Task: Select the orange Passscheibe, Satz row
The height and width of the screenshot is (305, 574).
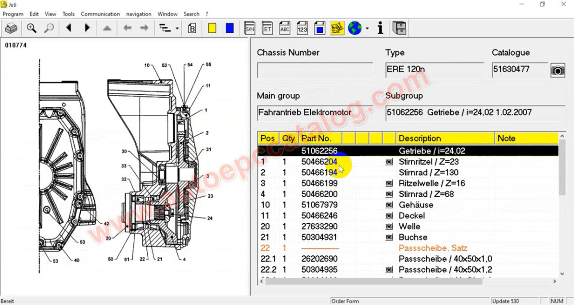Action: [x=408, y=248]
